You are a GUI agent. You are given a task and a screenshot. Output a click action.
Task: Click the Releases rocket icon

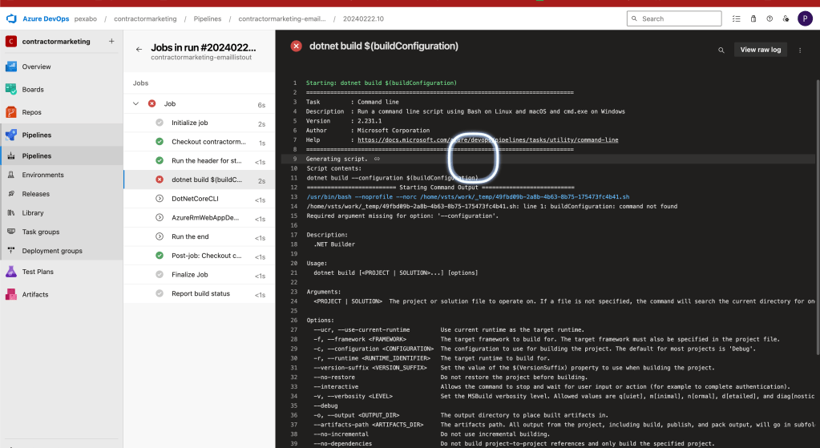coord(11,193)
